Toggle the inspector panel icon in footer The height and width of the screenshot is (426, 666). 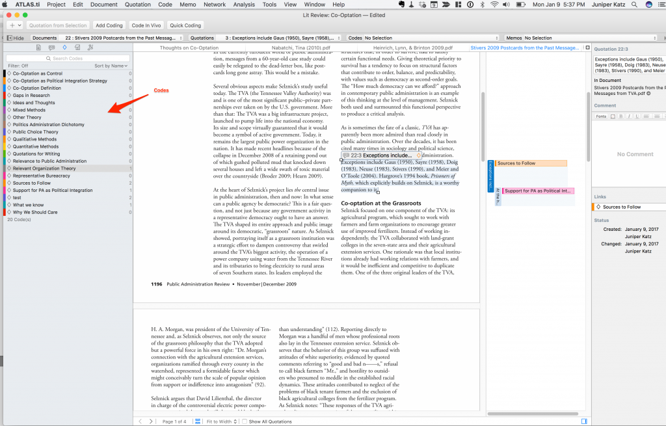(584, 421)
